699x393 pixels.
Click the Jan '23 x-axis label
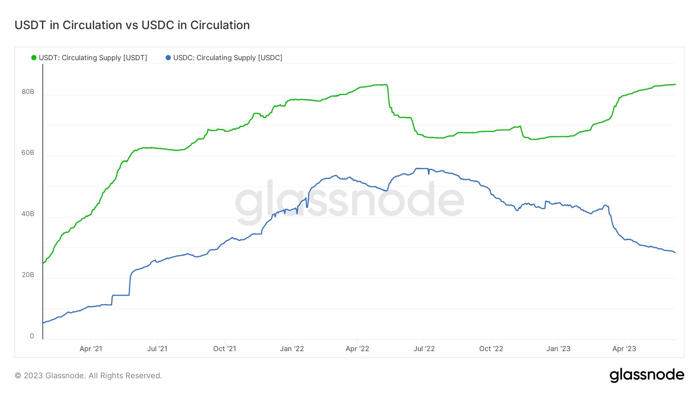click(558, 349)
